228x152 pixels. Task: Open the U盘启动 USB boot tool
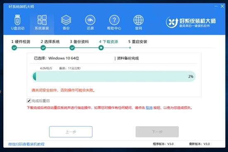pyautogui.click(x=17, y=22)
